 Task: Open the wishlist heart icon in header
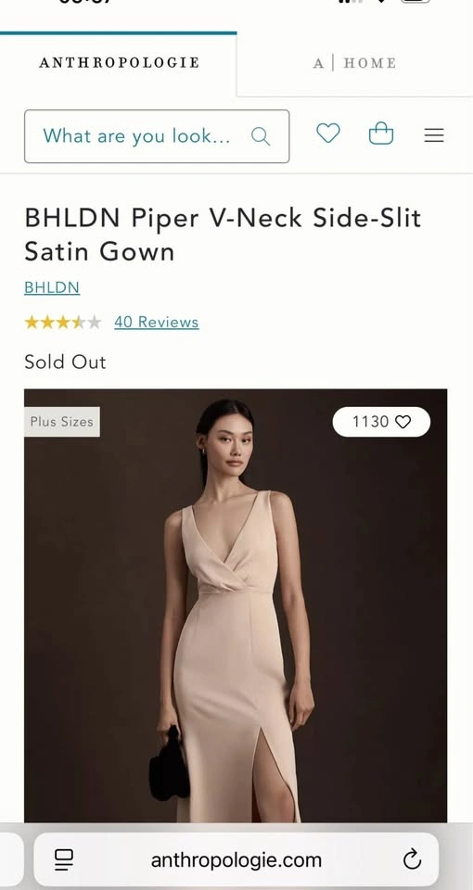(328, 134)
